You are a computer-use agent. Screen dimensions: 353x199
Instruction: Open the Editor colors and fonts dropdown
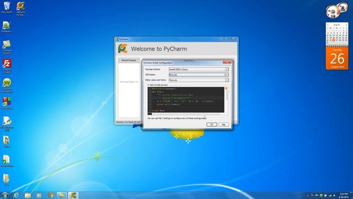coord(199,80)
